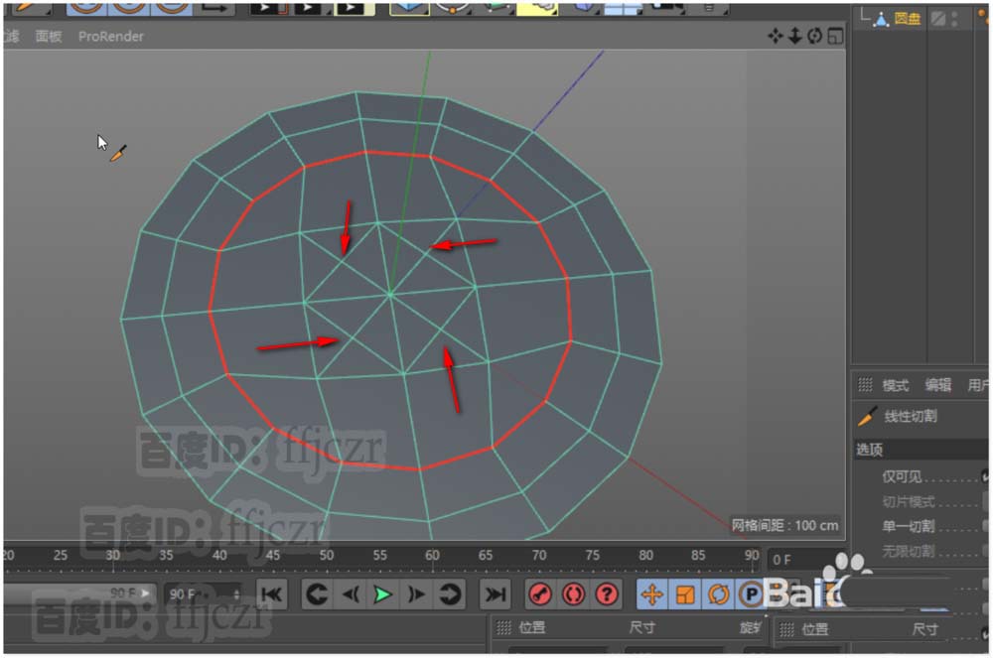
Task: Jump to the start of the animation
Action: point(272,594)
